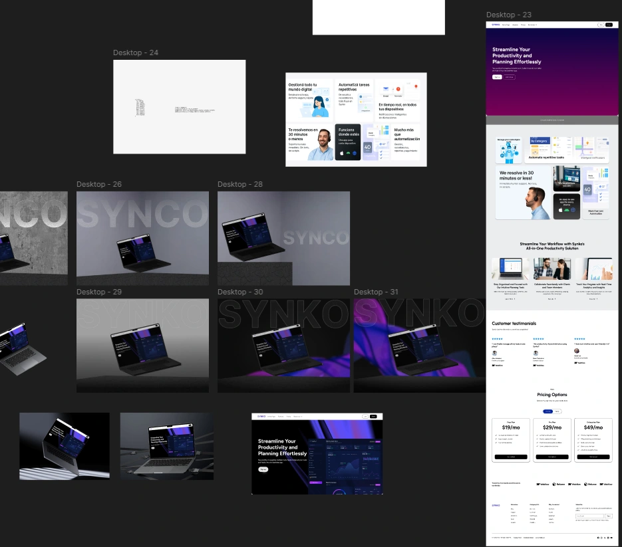Image resolution: width=622 pixels, height=547 pixels.
Task: Click the white hero button in Desktop - 23
Action: 497,77
